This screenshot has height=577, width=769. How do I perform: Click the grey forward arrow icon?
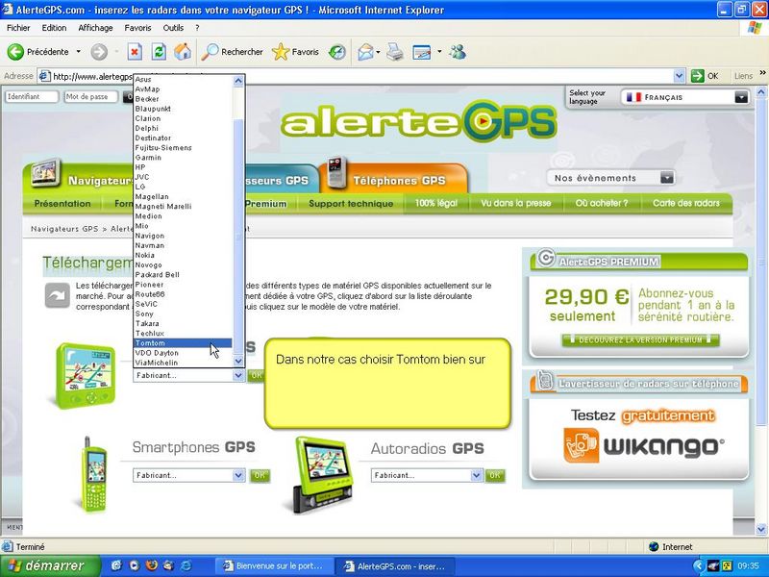pos(99,52)
